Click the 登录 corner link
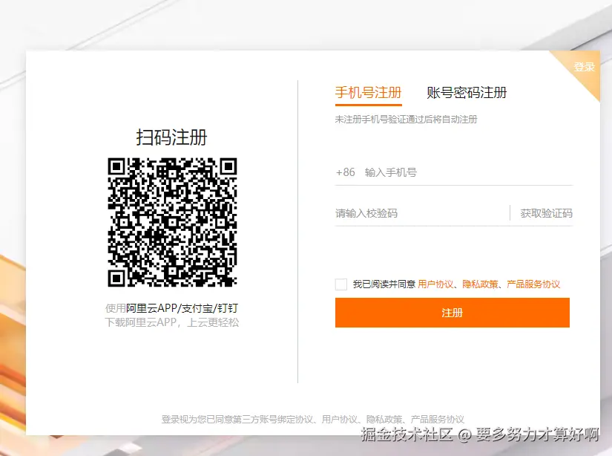This screenshot has height=456, width=612. (x=584, y=67)
